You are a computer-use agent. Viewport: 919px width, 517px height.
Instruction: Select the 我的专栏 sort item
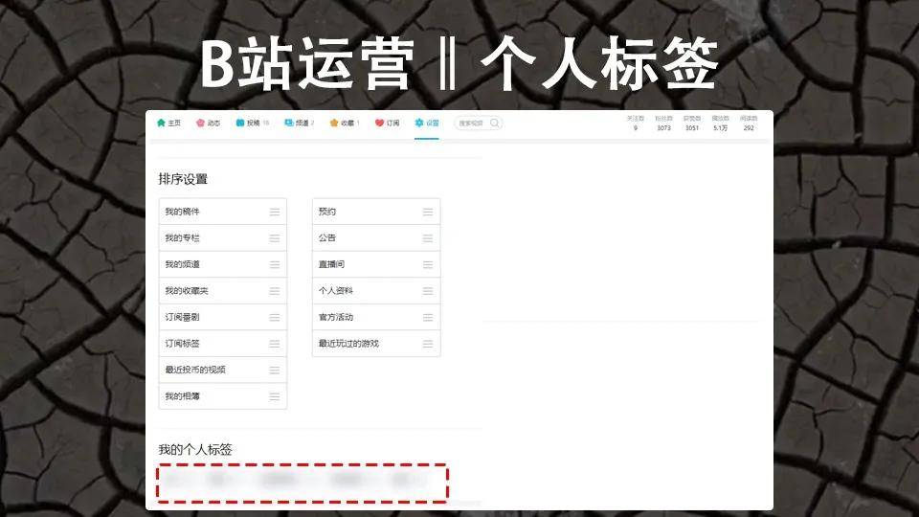click(x=223, y=238)
